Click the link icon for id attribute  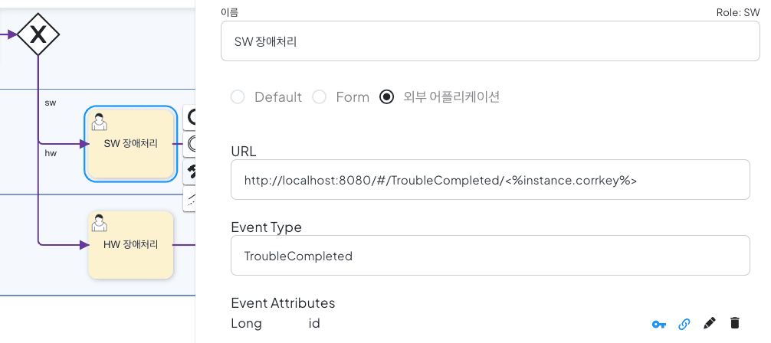[x=684, y=324]
